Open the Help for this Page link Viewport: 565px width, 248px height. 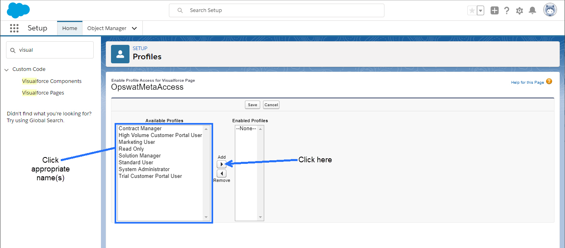point(528,83)
